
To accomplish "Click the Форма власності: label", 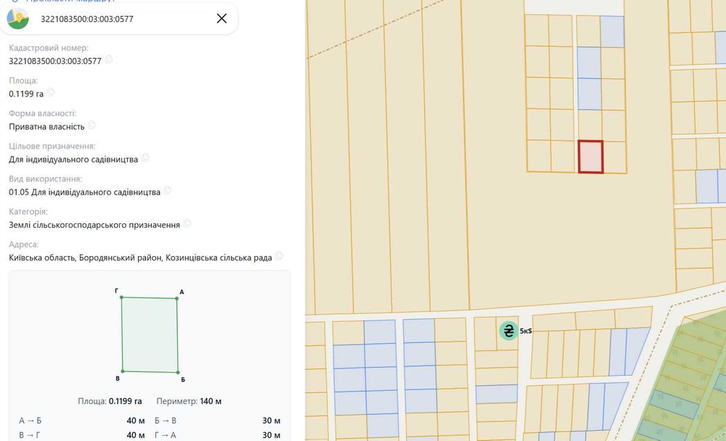I will 43,113.
